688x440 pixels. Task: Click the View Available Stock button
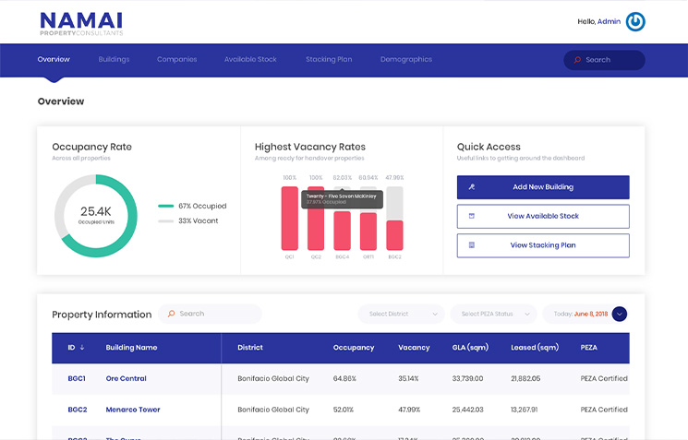[x=543, y=216]
